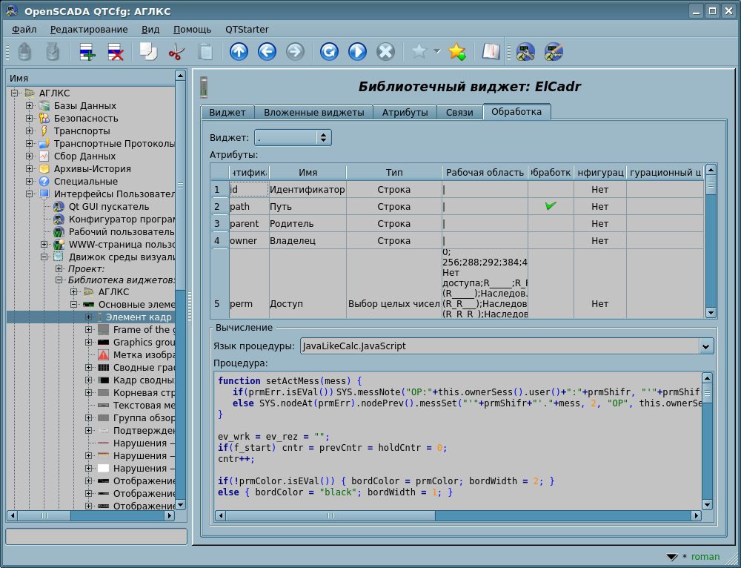The width and height of the screenshot is (741, 568).
Task: Click the copy item toolbar icon
Action: 148,52
